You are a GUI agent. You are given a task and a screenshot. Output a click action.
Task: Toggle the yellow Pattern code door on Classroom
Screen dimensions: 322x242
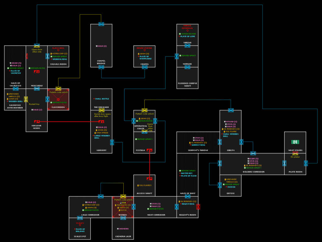(58, 88)
